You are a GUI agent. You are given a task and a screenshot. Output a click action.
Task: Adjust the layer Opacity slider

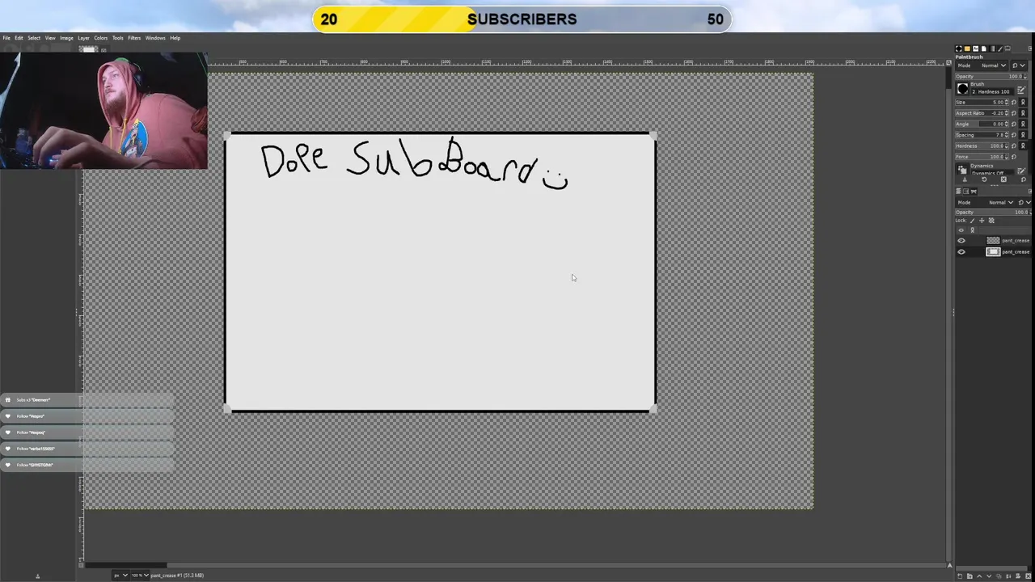coord(993,213)
